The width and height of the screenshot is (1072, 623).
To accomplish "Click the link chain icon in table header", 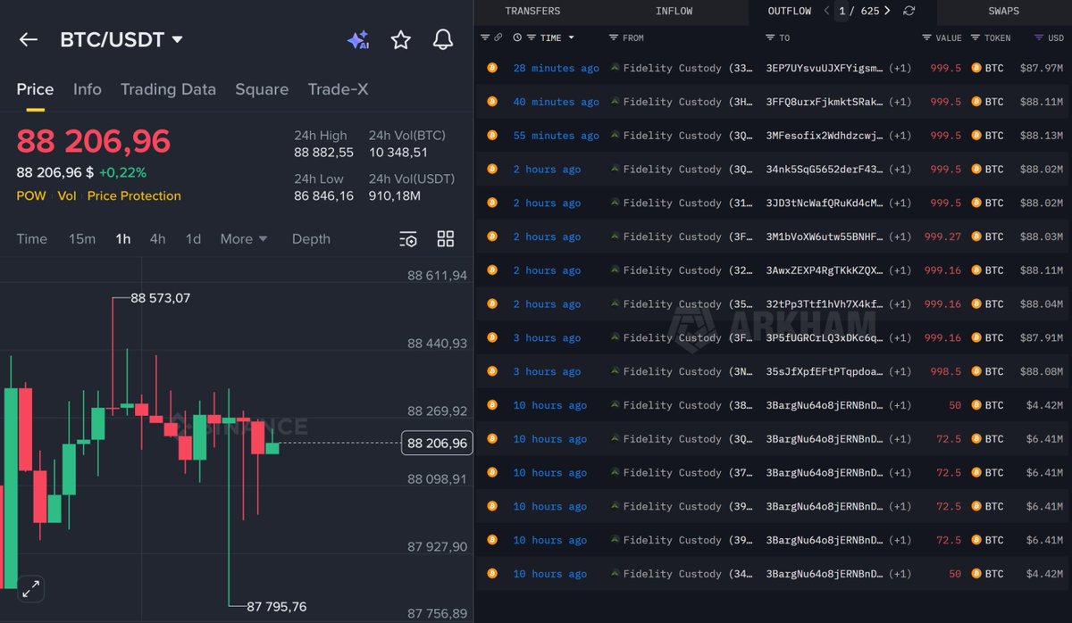I will [498, 37].
